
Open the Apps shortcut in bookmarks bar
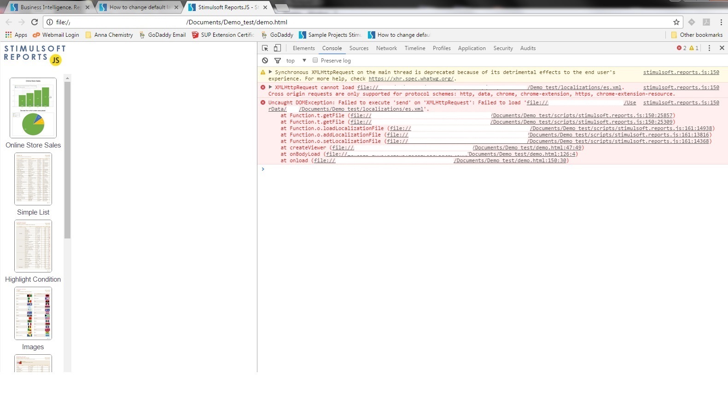16,35
